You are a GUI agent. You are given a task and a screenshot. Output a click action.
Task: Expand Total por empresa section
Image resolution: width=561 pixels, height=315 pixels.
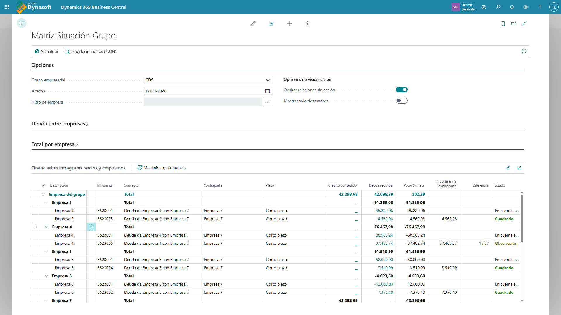pyautogui.click(x=55, y=144)
